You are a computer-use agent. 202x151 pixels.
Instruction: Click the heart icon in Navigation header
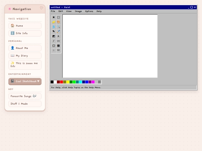click(42, 8)
